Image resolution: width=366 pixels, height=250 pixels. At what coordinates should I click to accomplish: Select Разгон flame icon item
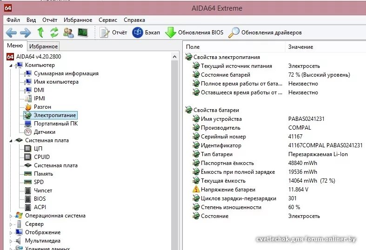pyautogui.click(x=28, y=107)
